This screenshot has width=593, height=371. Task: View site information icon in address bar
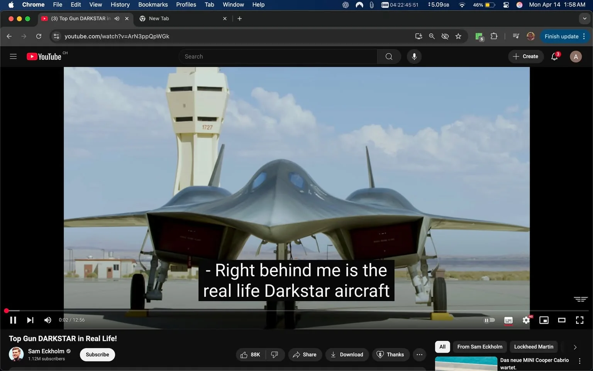tap(56, 36)
